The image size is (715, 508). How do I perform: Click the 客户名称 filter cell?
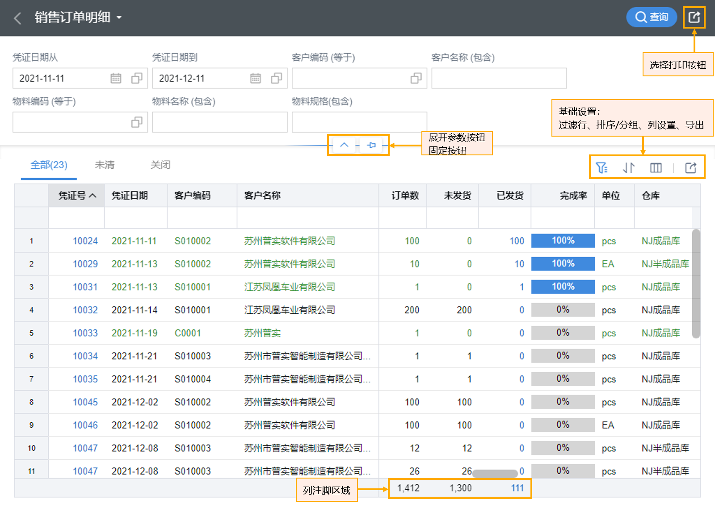308,218
